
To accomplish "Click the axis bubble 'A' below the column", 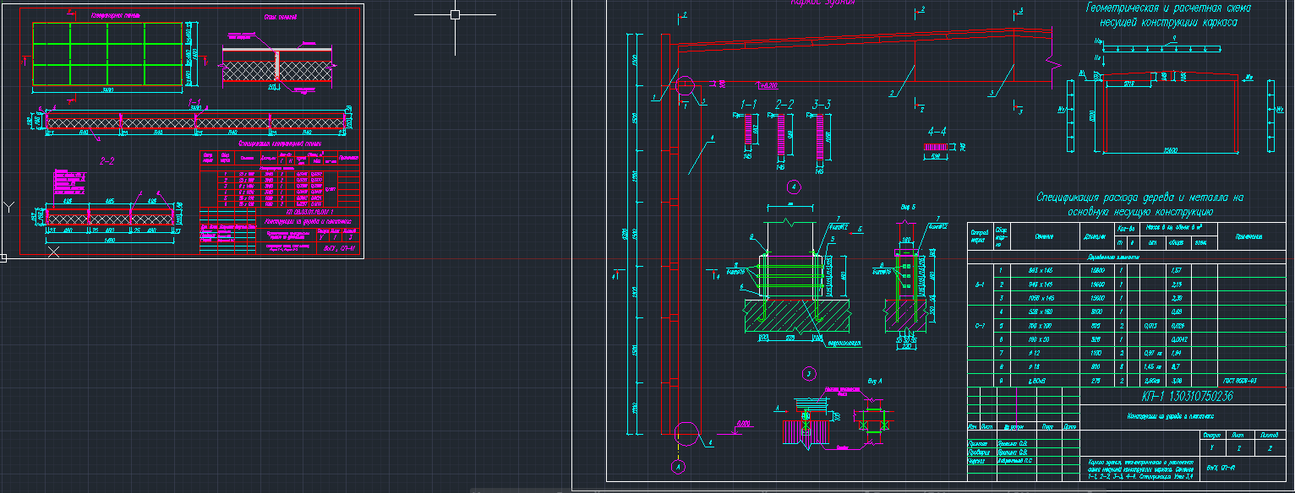I will point(676,465).
